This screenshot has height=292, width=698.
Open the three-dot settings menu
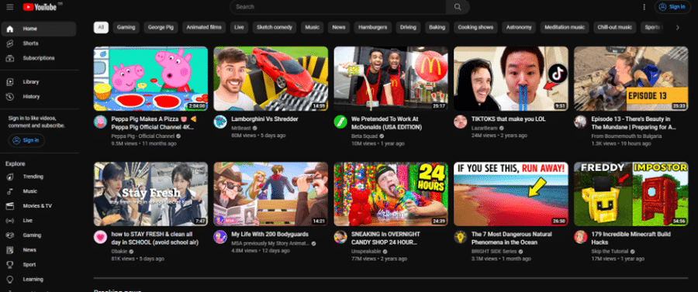coord(644,7)
